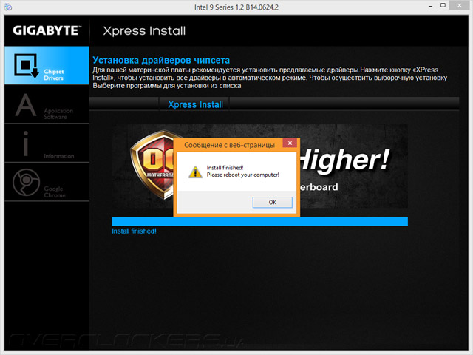Click the 'Install finished!' status text
Image resolution: width=473 pixels, height=355 pixels.
[x=135, y=231]
